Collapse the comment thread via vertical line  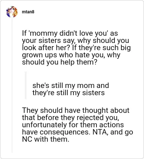tap(12, 85)
